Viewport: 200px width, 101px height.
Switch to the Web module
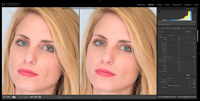coord(196,5)
